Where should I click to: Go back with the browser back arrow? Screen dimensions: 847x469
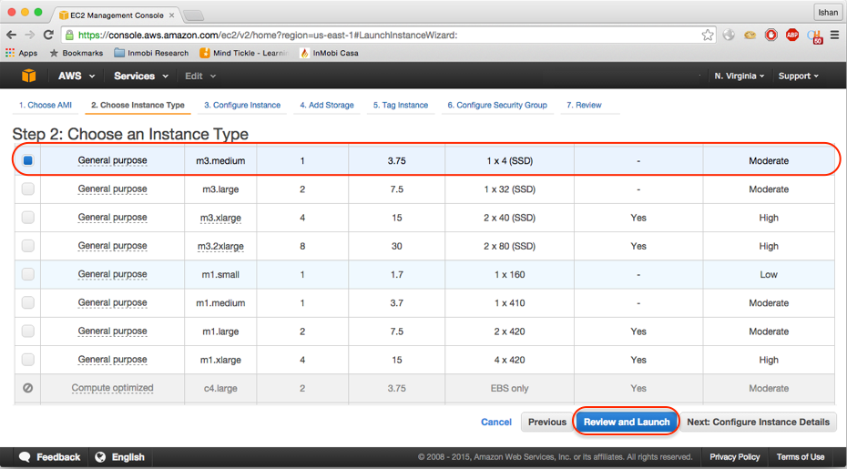click(x=11, y=36)
